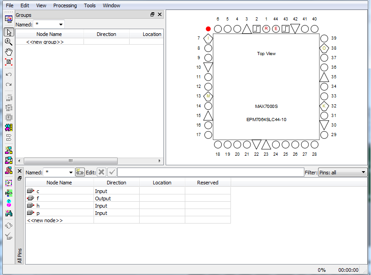Select node p in the pin list
Image resolution: width=371 pixels, height=275 pixels.
[38, 213]
